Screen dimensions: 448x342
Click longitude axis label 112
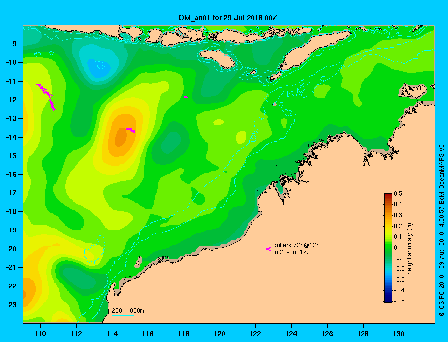[76, 334]
